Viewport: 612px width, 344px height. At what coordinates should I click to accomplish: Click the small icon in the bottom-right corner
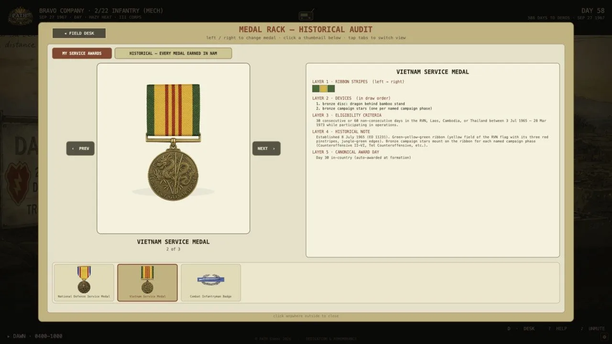pos(604,337)
